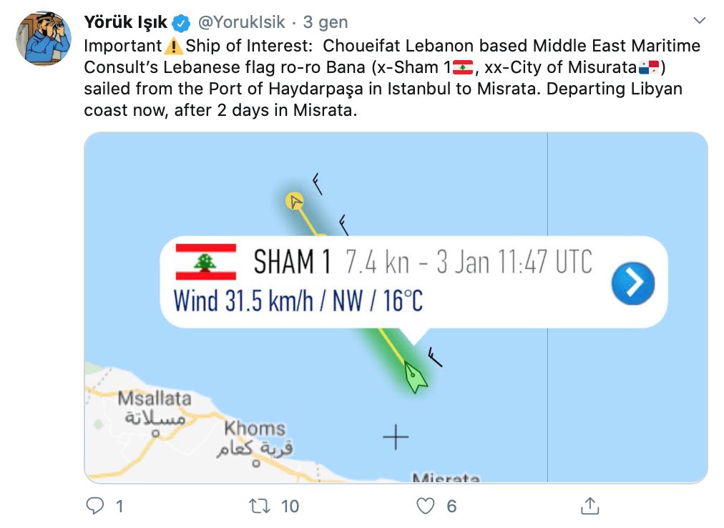The width and height of the screenshot is (724, 528).
Task: Select the green ship marker on map
Action: [x=415, y=376]
